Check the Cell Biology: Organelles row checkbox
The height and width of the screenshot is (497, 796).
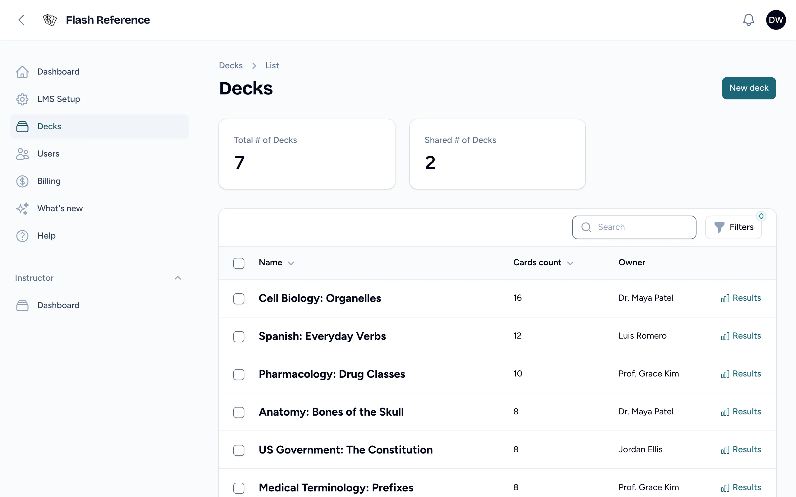(239, 299)
